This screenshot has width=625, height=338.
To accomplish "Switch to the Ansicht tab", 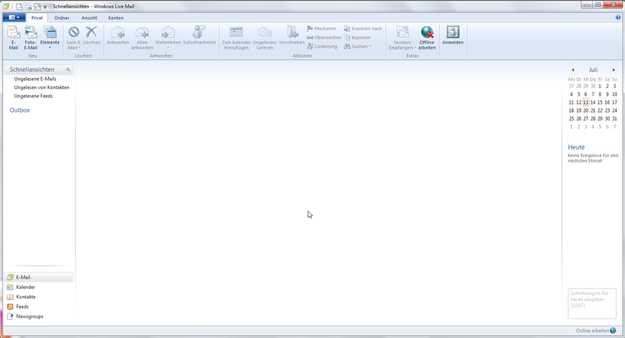I will [x=89, y=18].
